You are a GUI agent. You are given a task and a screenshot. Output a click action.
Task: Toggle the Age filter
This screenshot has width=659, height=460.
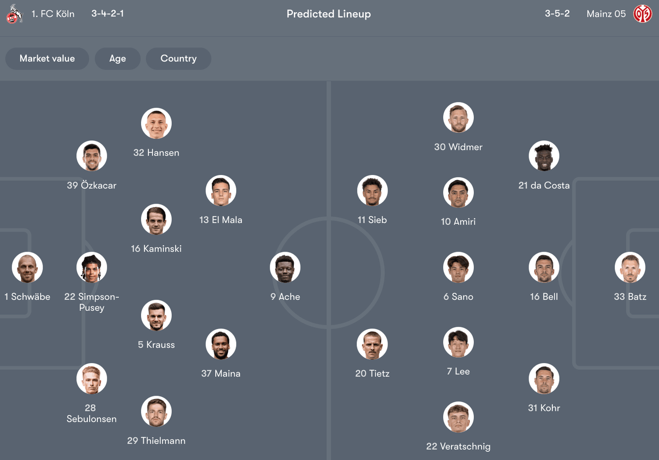coord(117,59)
